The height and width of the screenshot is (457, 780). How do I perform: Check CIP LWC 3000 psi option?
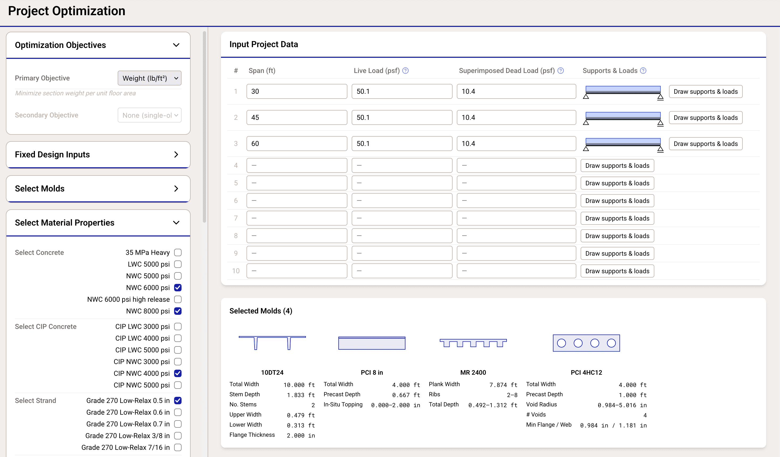pyautogui.click(x=178, y=326)
